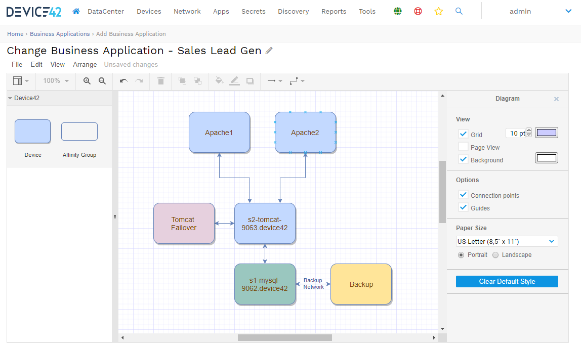
Task: Open the Reports navigation menu
Action: tap(334, 12)
